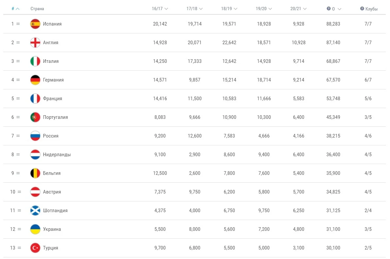Image resolution: width=390 pixels, height=259 pixels.
Task: Click the Germany flag icon
Action: [x=35, y=80]
